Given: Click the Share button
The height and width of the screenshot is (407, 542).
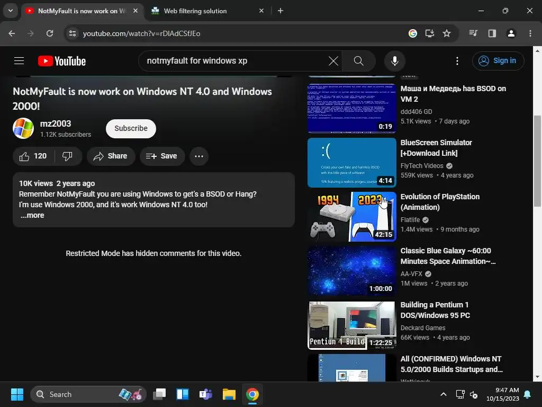Looking at the screenshot, I should pyautogui.click(x=111, y=156).
